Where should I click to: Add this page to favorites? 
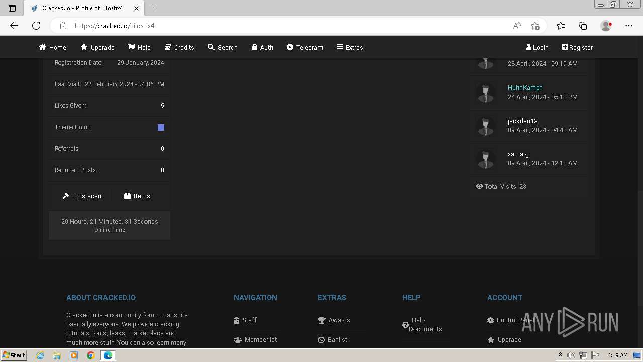point(535,26)
